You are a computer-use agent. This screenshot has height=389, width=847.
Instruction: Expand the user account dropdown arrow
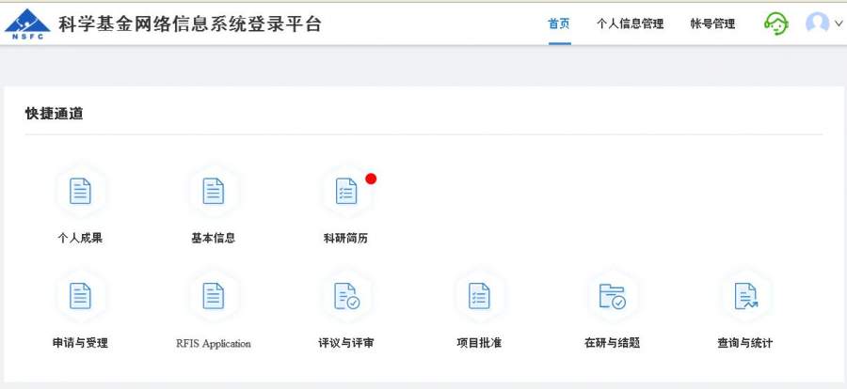coord(839,23)
